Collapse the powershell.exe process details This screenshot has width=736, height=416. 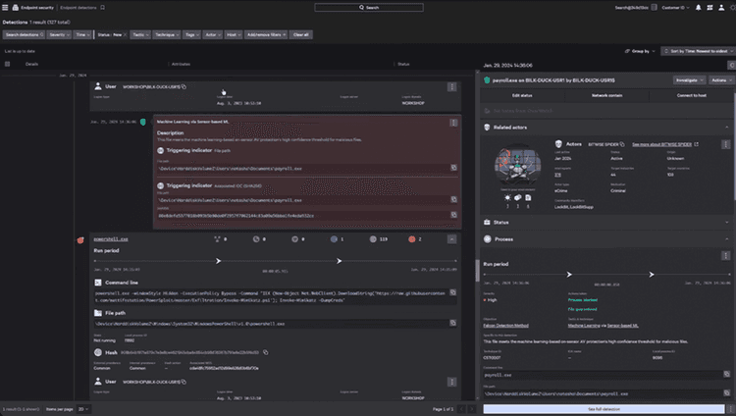coord(451,239)
